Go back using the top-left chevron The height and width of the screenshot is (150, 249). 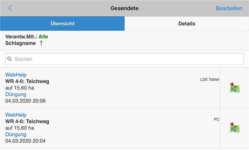10,8
